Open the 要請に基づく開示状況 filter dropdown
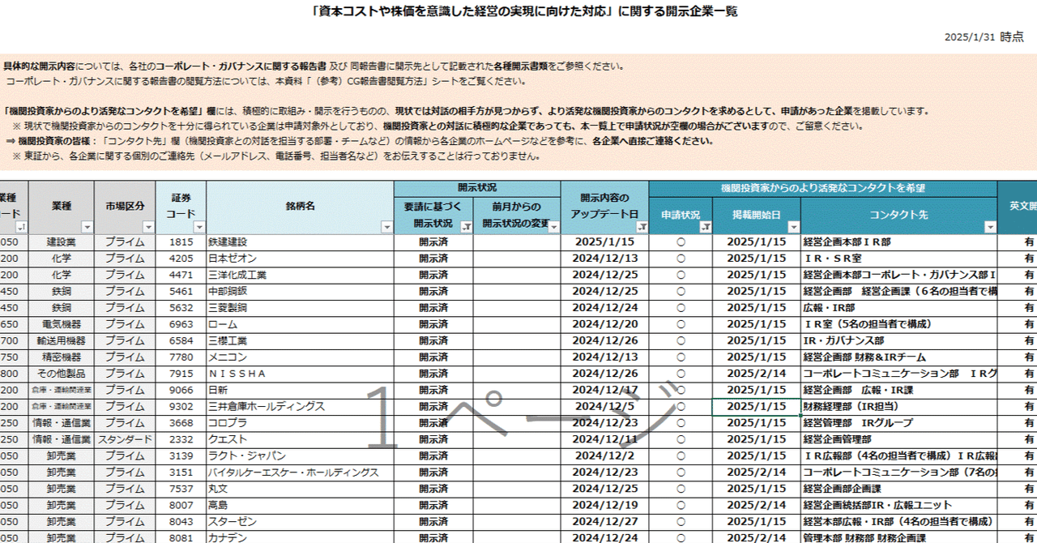The height and width of the screenshot is (543, 1037). (466, 228)
